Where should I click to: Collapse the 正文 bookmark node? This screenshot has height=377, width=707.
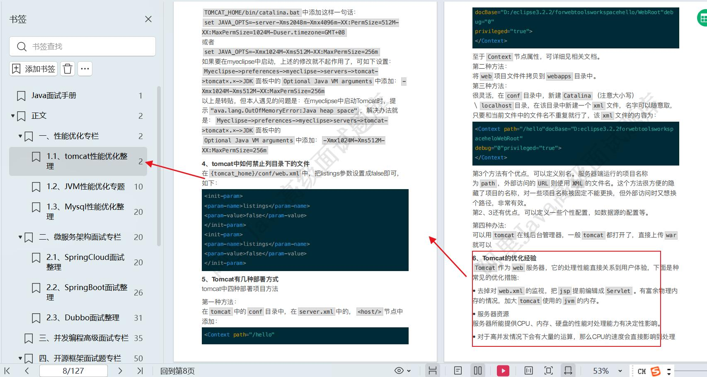[x=13, y=116]
